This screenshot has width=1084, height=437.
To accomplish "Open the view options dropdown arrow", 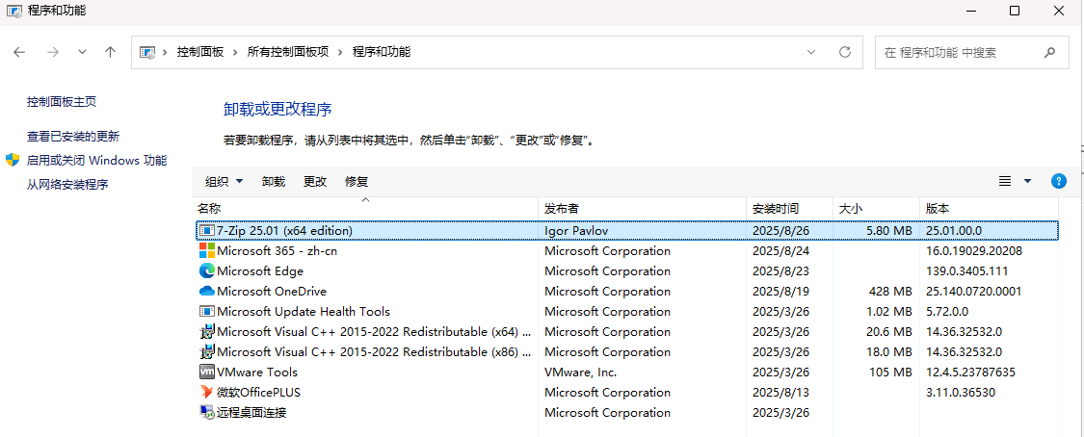I will click(x=1027, y=181).
